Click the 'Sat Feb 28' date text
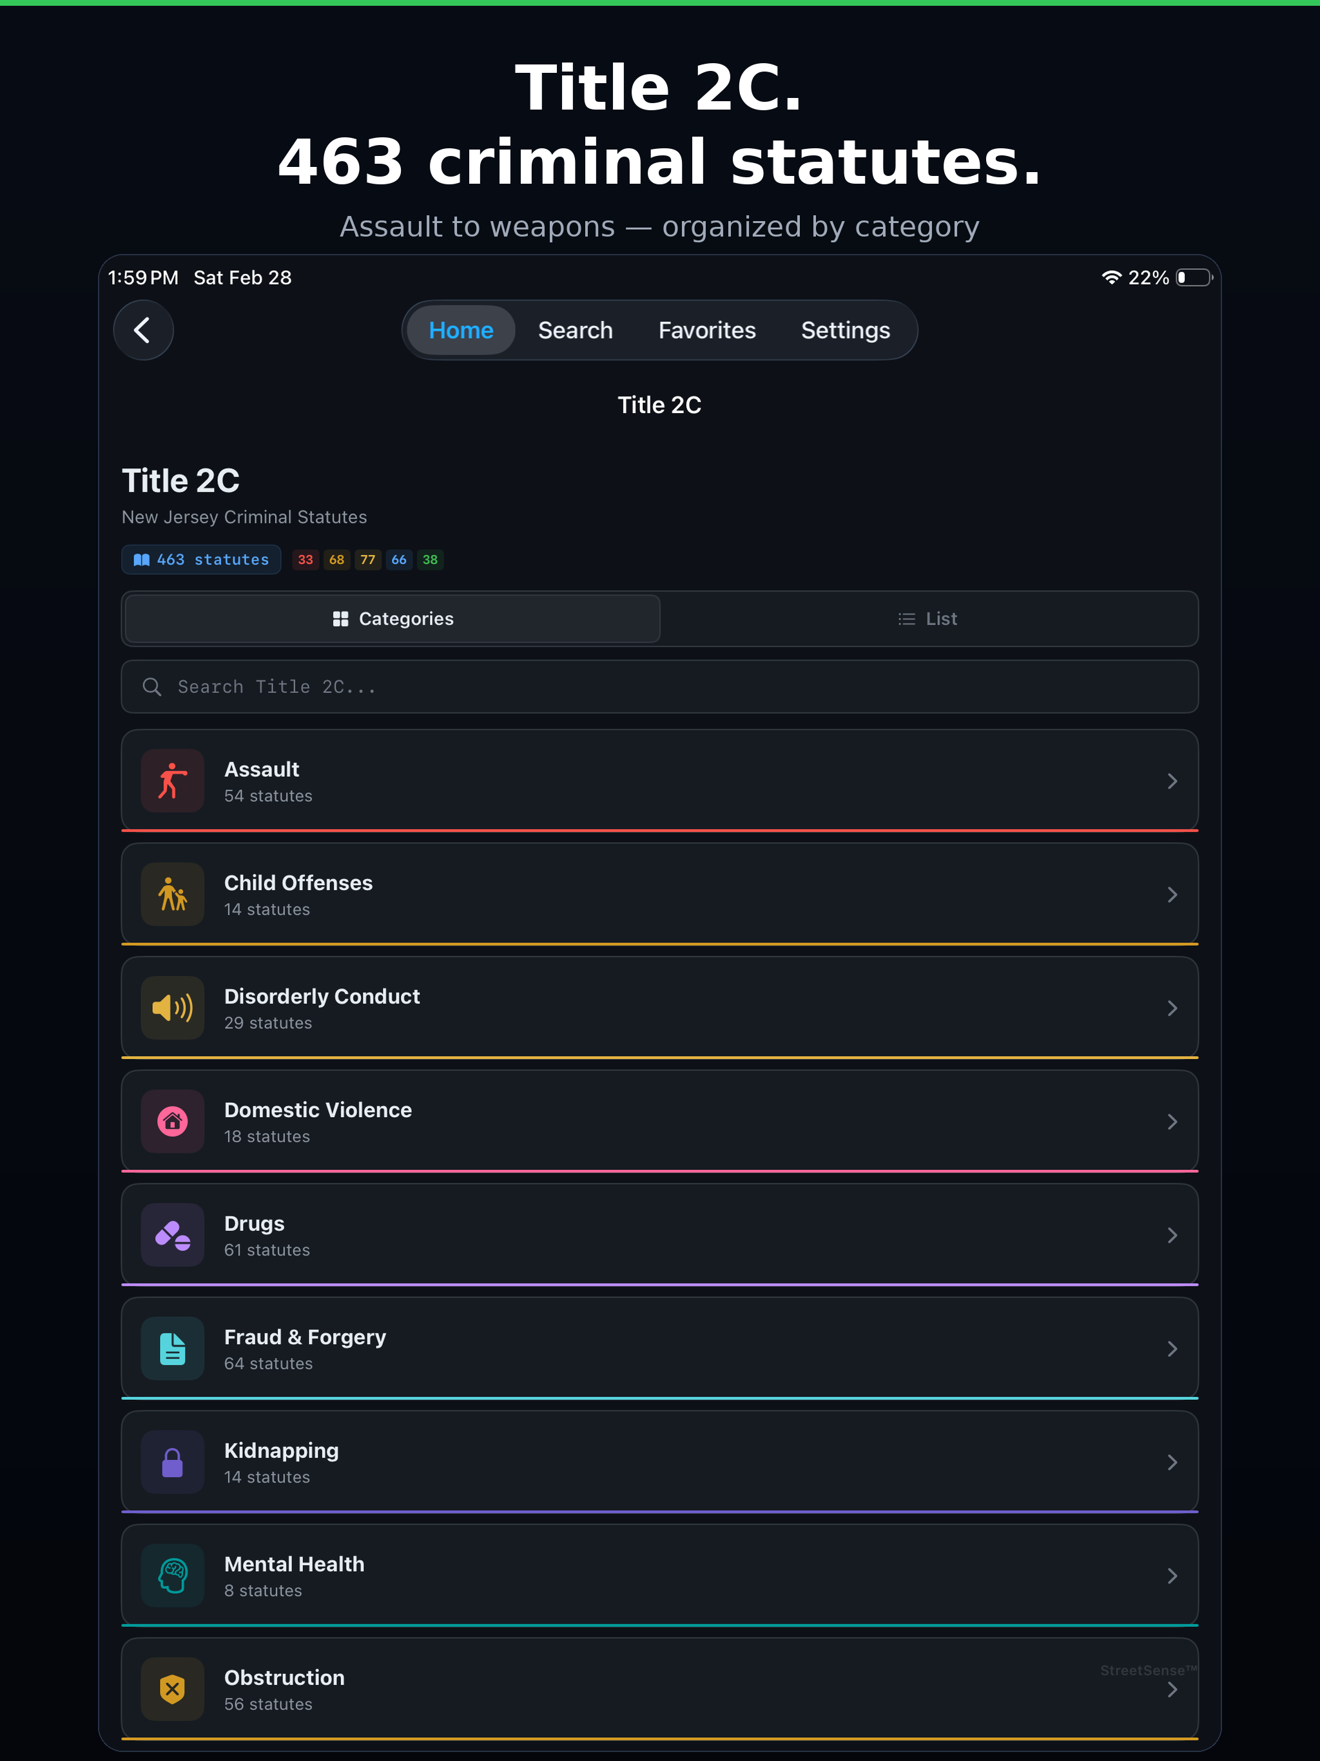Viewport: 1320px width, 1761px height. [x=243, y=278]
